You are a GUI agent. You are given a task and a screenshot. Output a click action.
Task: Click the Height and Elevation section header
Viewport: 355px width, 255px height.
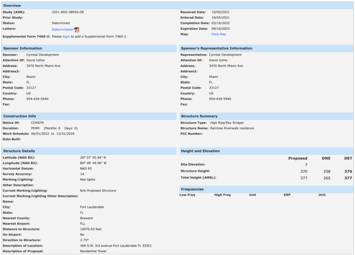[x=266, y=151]
